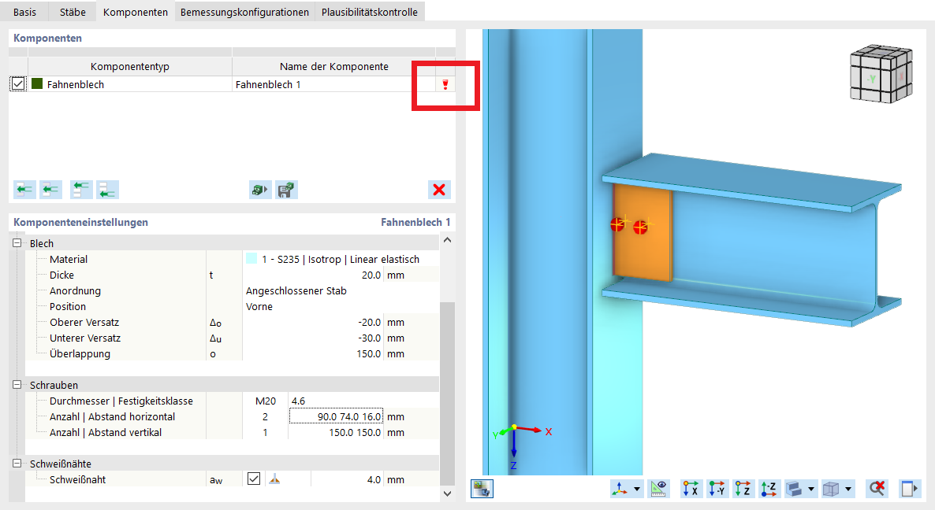Open the Position value Vorne

click(259, 306)
